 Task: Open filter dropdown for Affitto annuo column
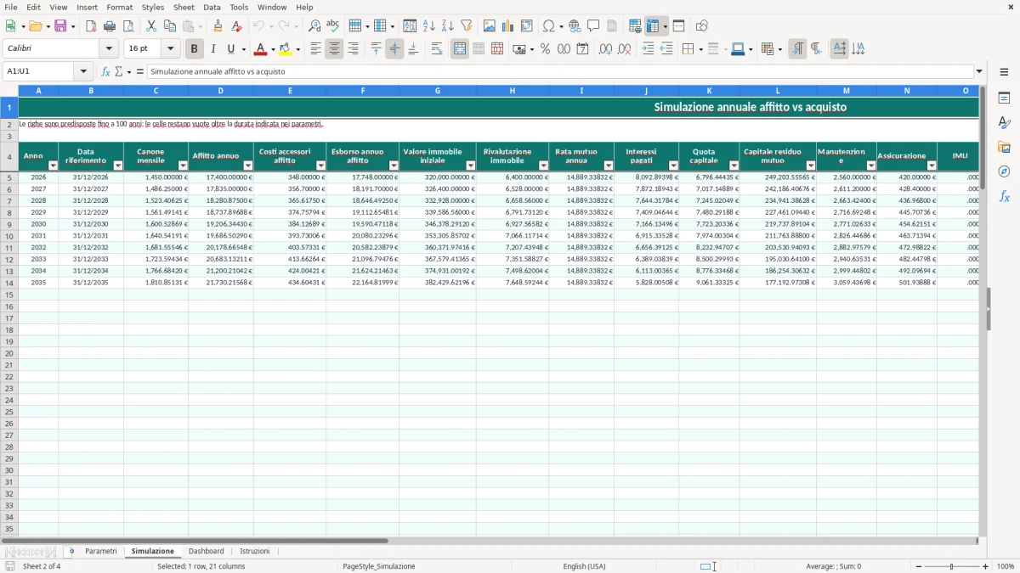coord(248,166)
